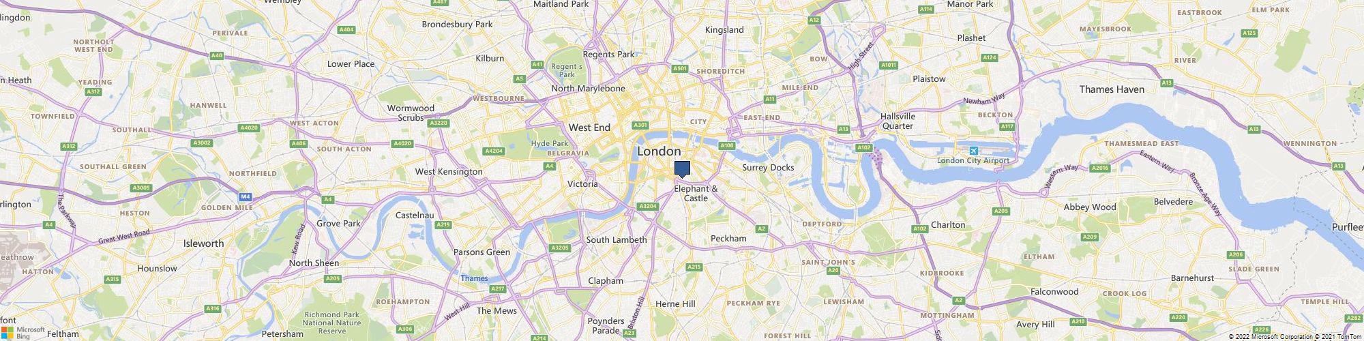Screen dimensions: 1364x341
Task: Click the blue map pin marker
Action: coord(683,169)
